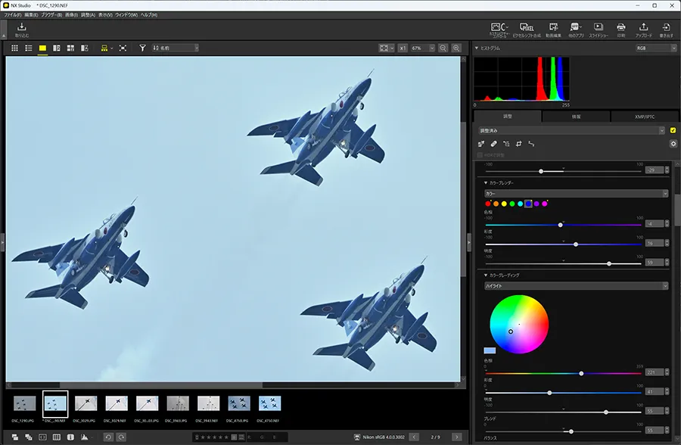
Task: Click the print icon in the toolbar
Action: tap(620, 29)
